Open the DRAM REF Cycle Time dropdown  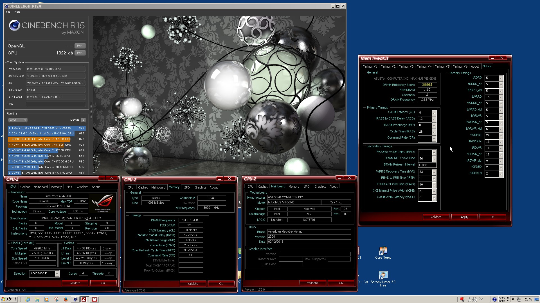coord(434,159)
